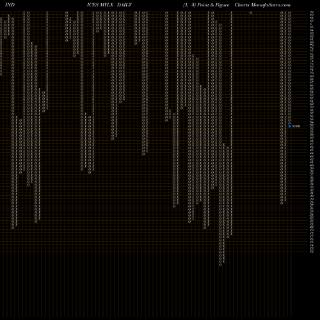Click the blue current price marker
This screenshot has width=320, height=320.
(289, 127)
